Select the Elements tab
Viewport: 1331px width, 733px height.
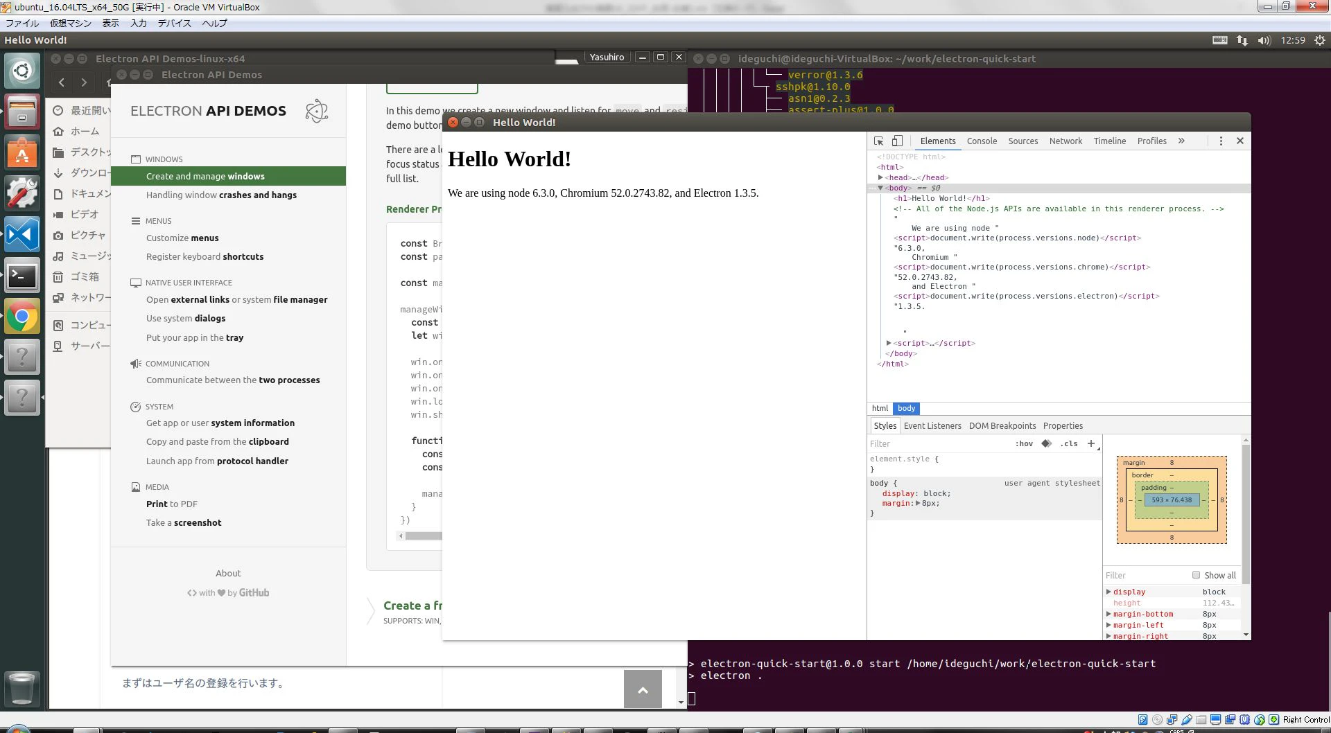[938, 141]
